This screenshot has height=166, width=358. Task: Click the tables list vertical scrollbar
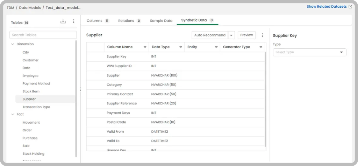[76, 98]
